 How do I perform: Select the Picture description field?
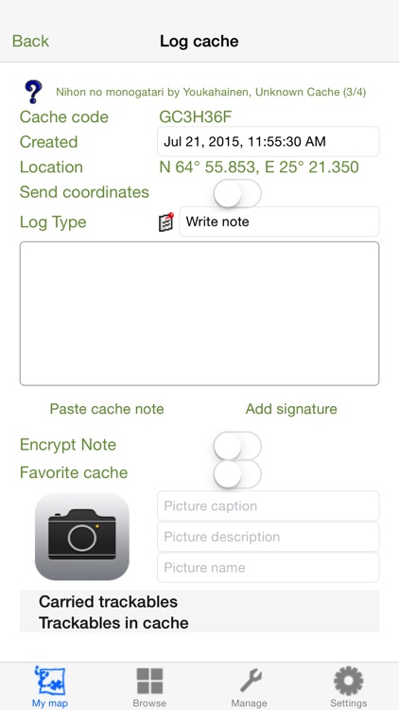click(x=269, y=537)
